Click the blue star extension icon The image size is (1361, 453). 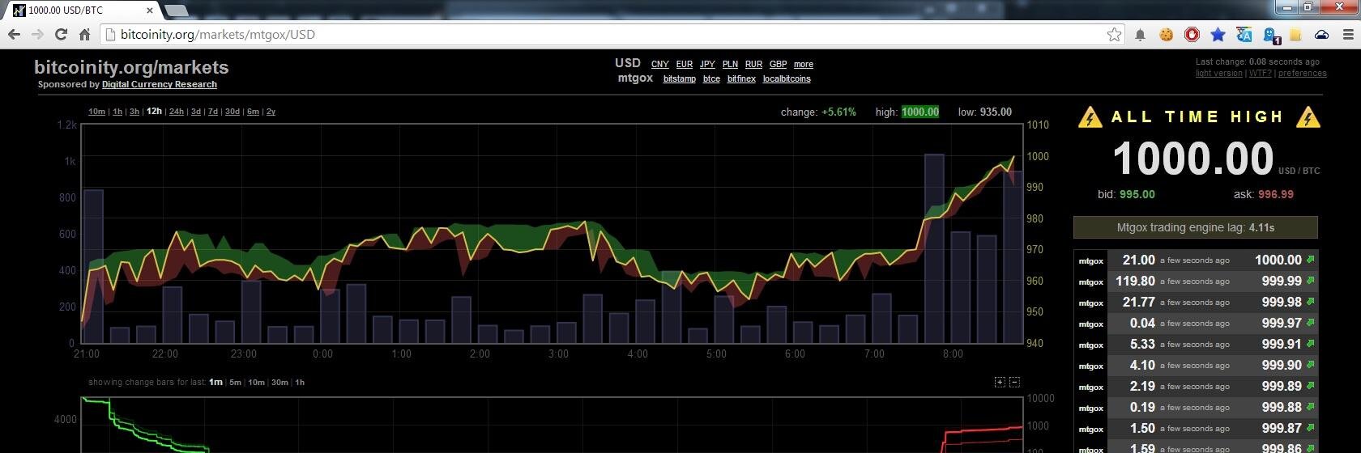(1218, 35)
